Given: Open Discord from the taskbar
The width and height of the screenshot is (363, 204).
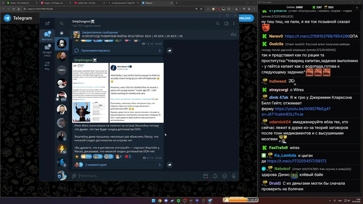Looking at the screenshot, I should (166, 201).
